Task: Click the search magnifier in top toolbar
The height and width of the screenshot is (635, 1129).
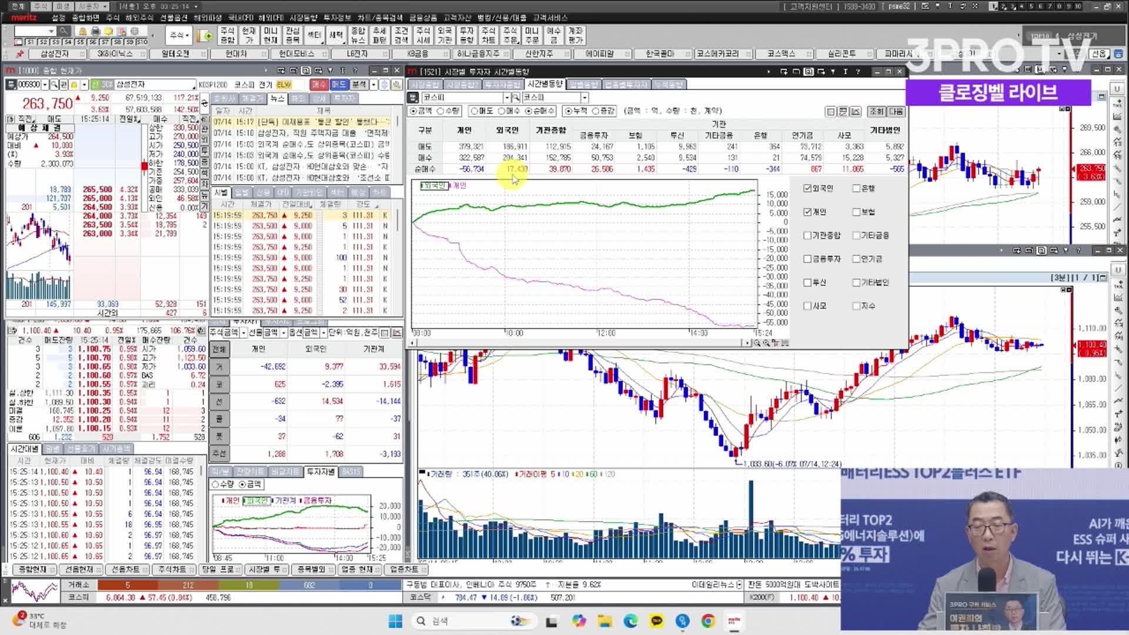Action: tap(64, 31)
